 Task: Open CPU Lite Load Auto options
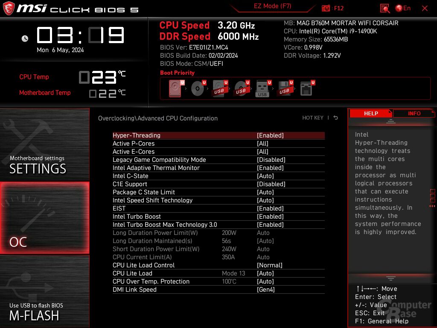point(265,273)
